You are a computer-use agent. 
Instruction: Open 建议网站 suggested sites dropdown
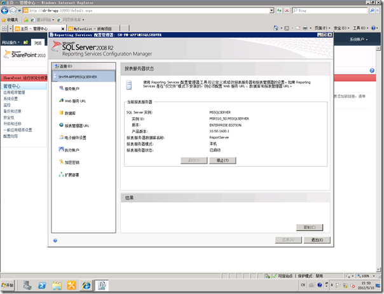tap(42, 20)
